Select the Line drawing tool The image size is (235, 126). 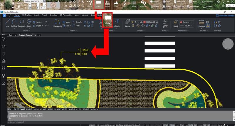pyautogui.click(x=7, y=23)
